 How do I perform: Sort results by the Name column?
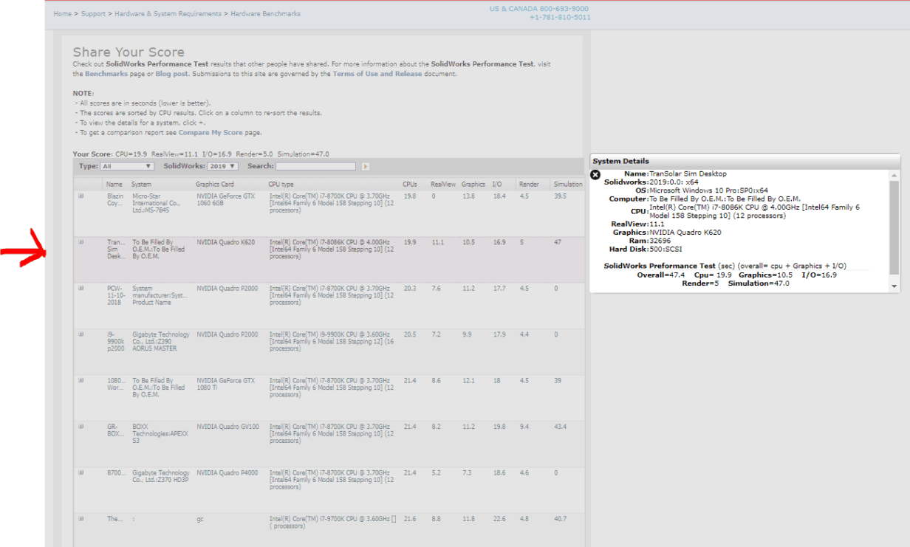tap(114, 185)
